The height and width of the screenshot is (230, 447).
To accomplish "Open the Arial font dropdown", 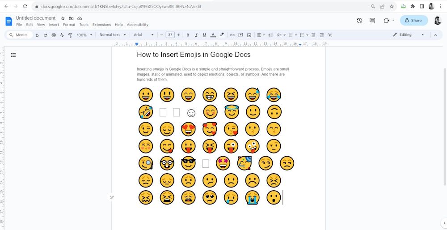I will pos(143,35).
